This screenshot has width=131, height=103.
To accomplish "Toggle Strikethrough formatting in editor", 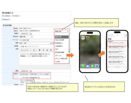I will (51, 50).
